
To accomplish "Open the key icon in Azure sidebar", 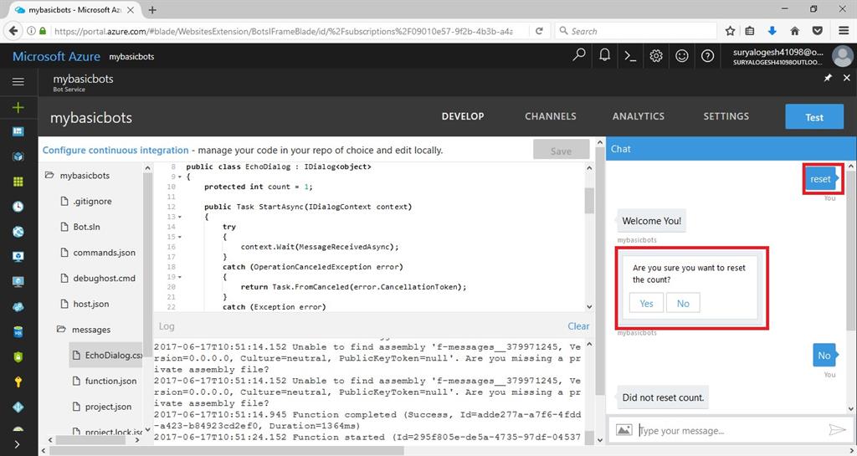I will pos(18,382).
